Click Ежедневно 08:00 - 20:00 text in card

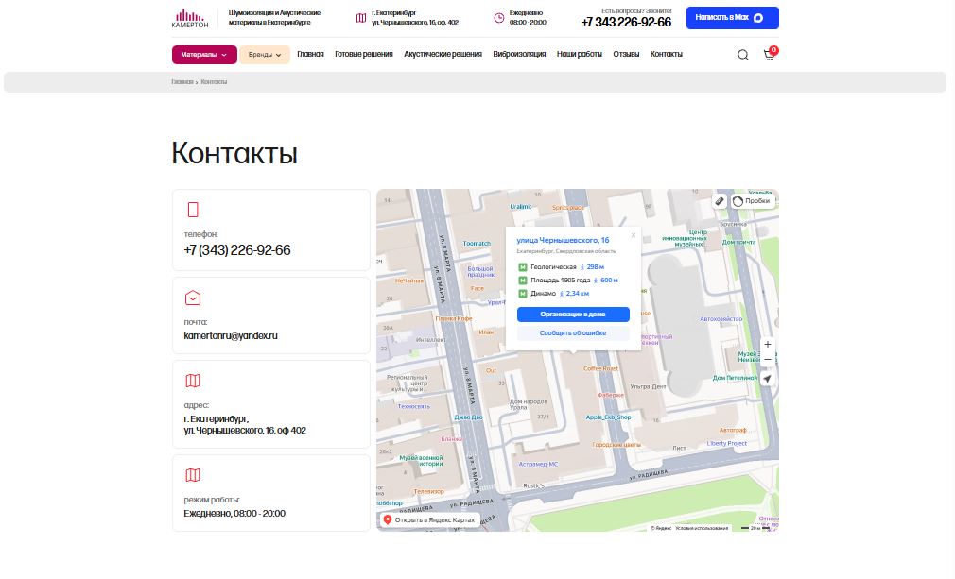pos(234,513)
